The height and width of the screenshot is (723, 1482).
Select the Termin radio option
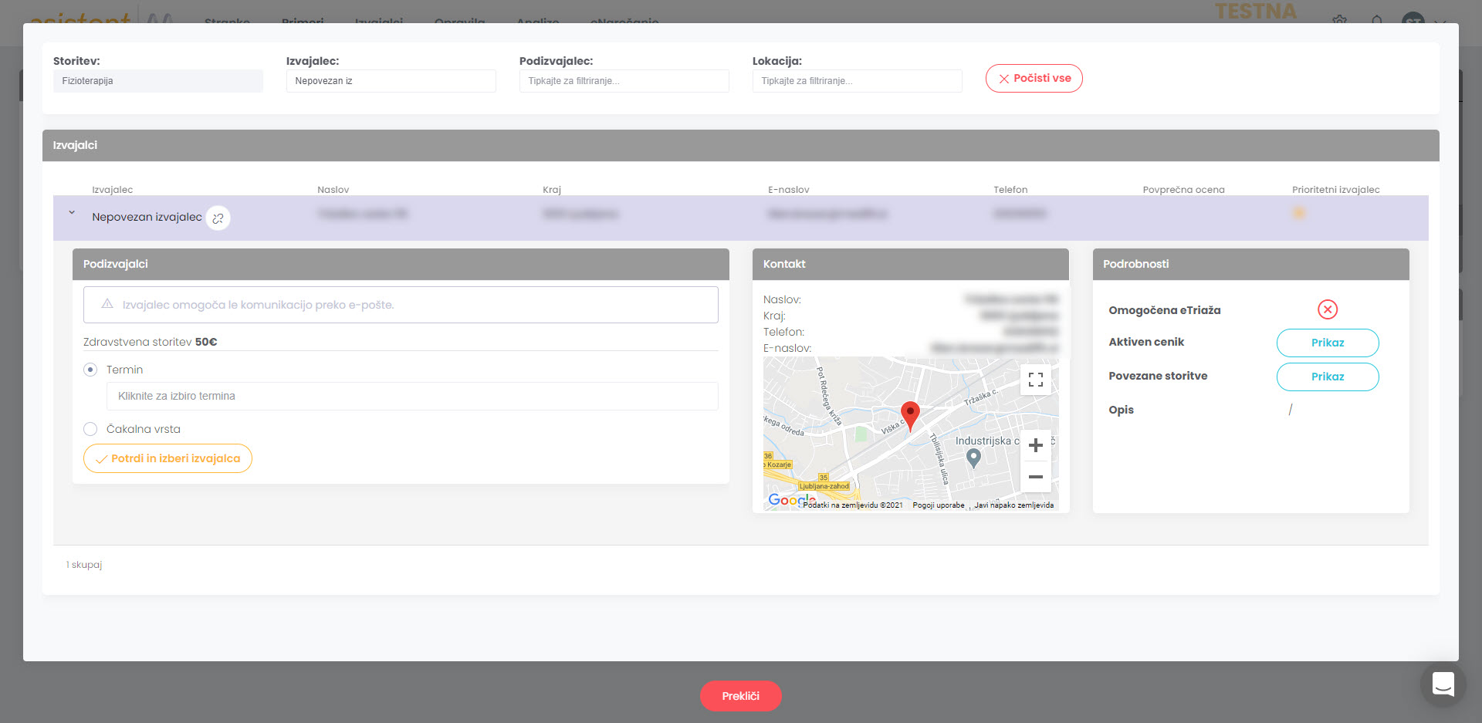coord(90,370)
